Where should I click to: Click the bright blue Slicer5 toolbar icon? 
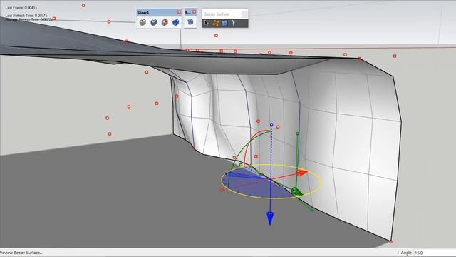point(176,22)
